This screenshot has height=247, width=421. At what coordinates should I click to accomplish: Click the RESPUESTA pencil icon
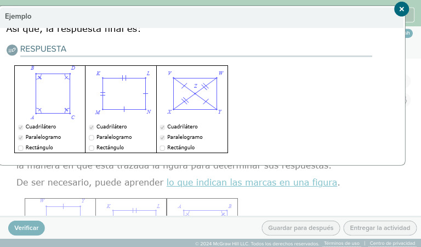pyautogui.click(x=12, y=50)
